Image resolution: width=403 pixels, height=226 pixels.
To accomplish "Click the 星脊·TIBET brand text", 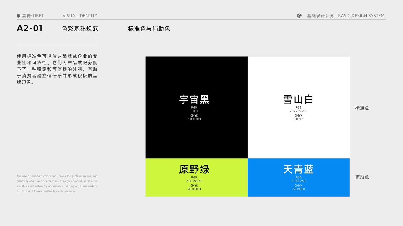I will click(x=33, y=16).
